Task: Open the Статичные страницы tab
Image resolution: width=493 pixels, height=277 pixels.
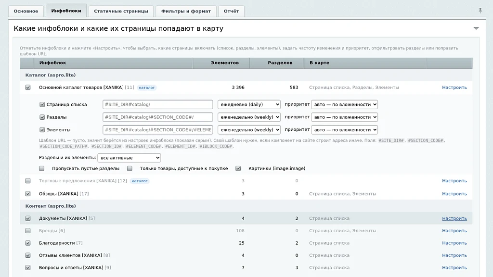Action: coord(121,11)
